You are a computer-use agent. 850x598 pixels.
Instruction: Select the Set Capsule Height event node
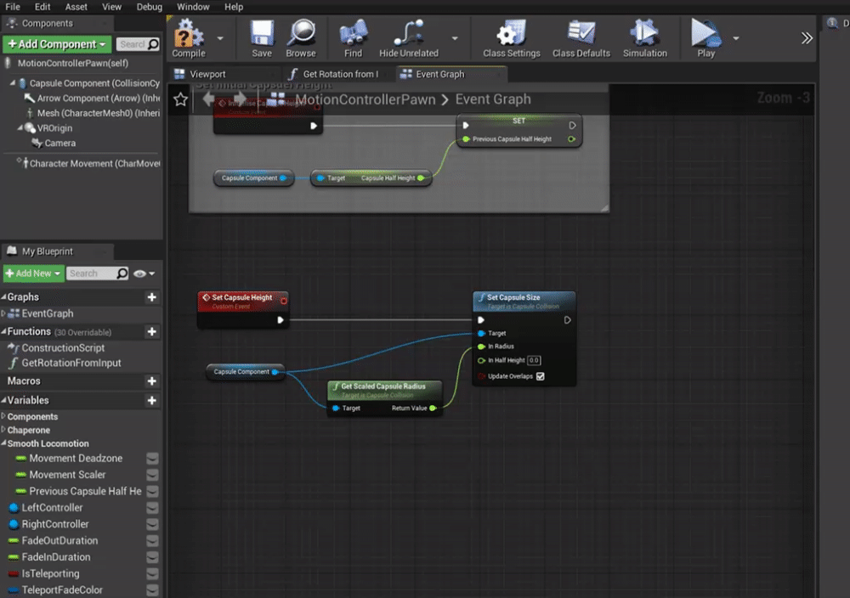coord(243,309)
